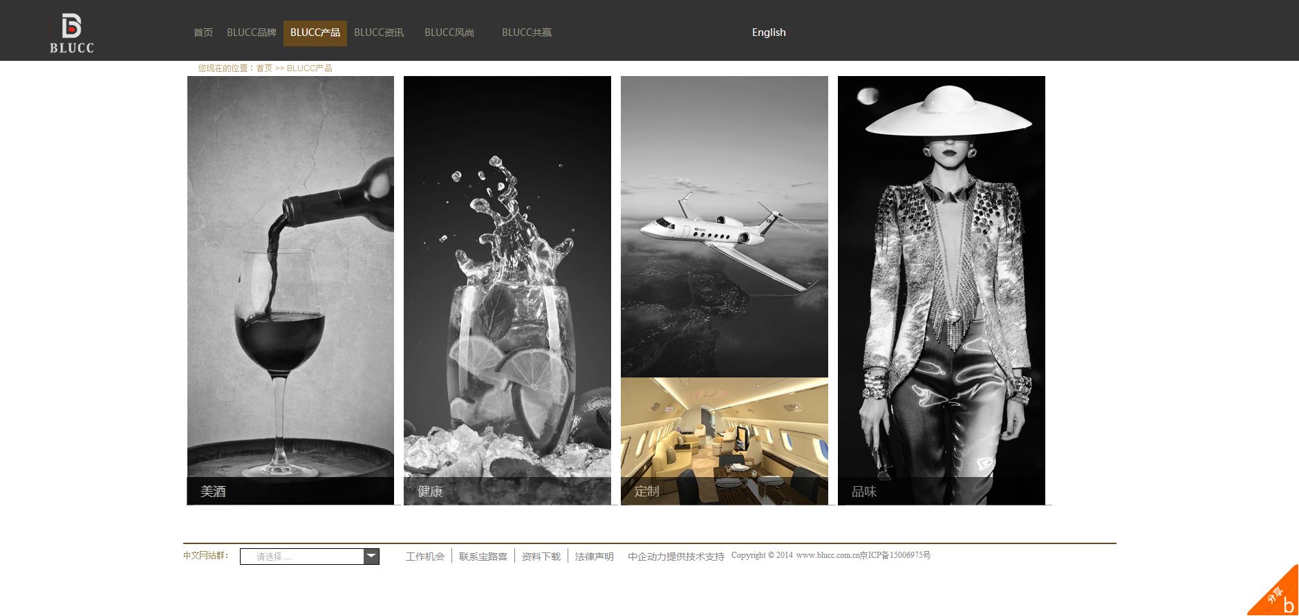Go to 首页 in the navigation bar
The width and height of the screenshot is (1299, 616).
coord(203,32)
